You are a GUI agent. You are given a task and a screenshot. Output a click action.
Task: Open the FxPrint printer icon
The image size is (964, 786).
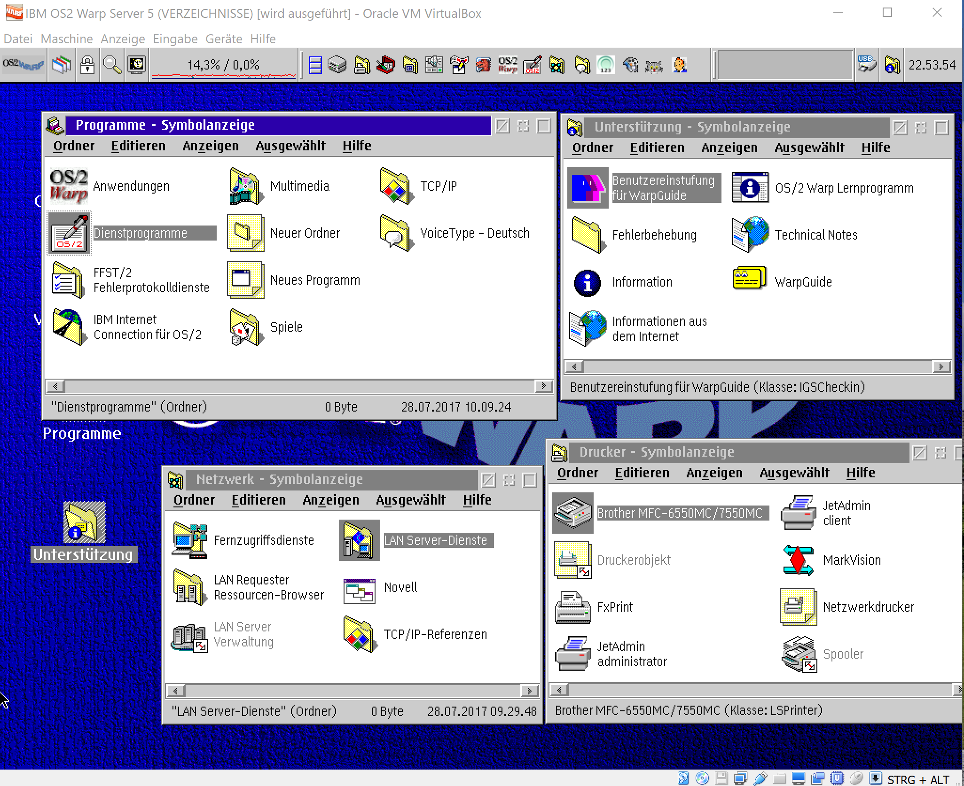click(x=573, y=607)
